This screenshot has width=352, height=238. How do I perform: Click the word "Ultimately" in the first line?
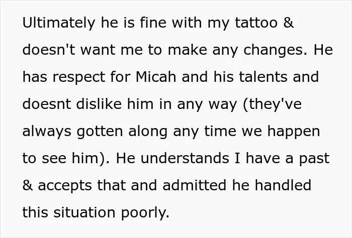pos(59,23)
